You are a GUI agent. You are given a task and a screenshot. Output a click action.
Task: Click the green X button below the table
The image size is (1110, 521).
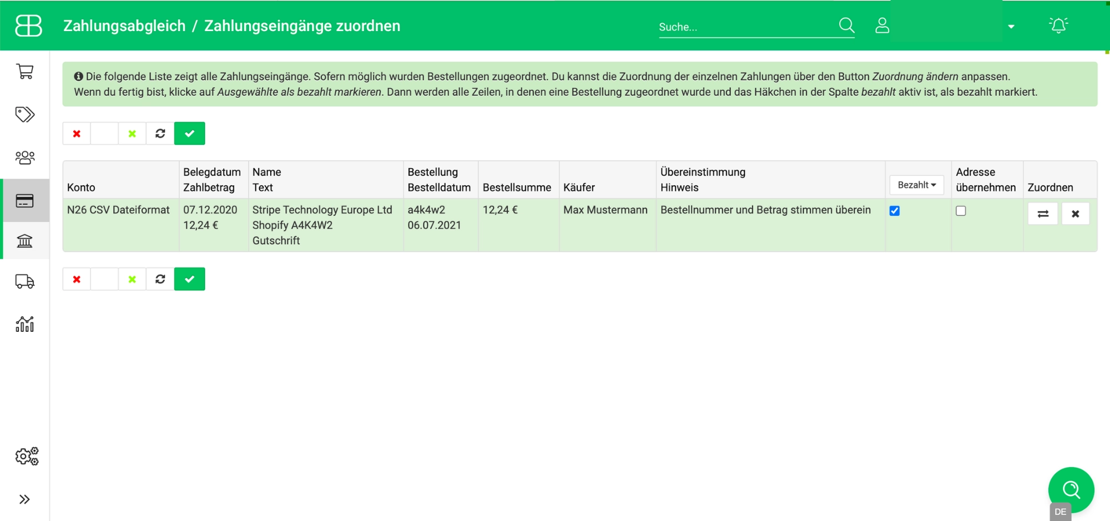[132, 279]
